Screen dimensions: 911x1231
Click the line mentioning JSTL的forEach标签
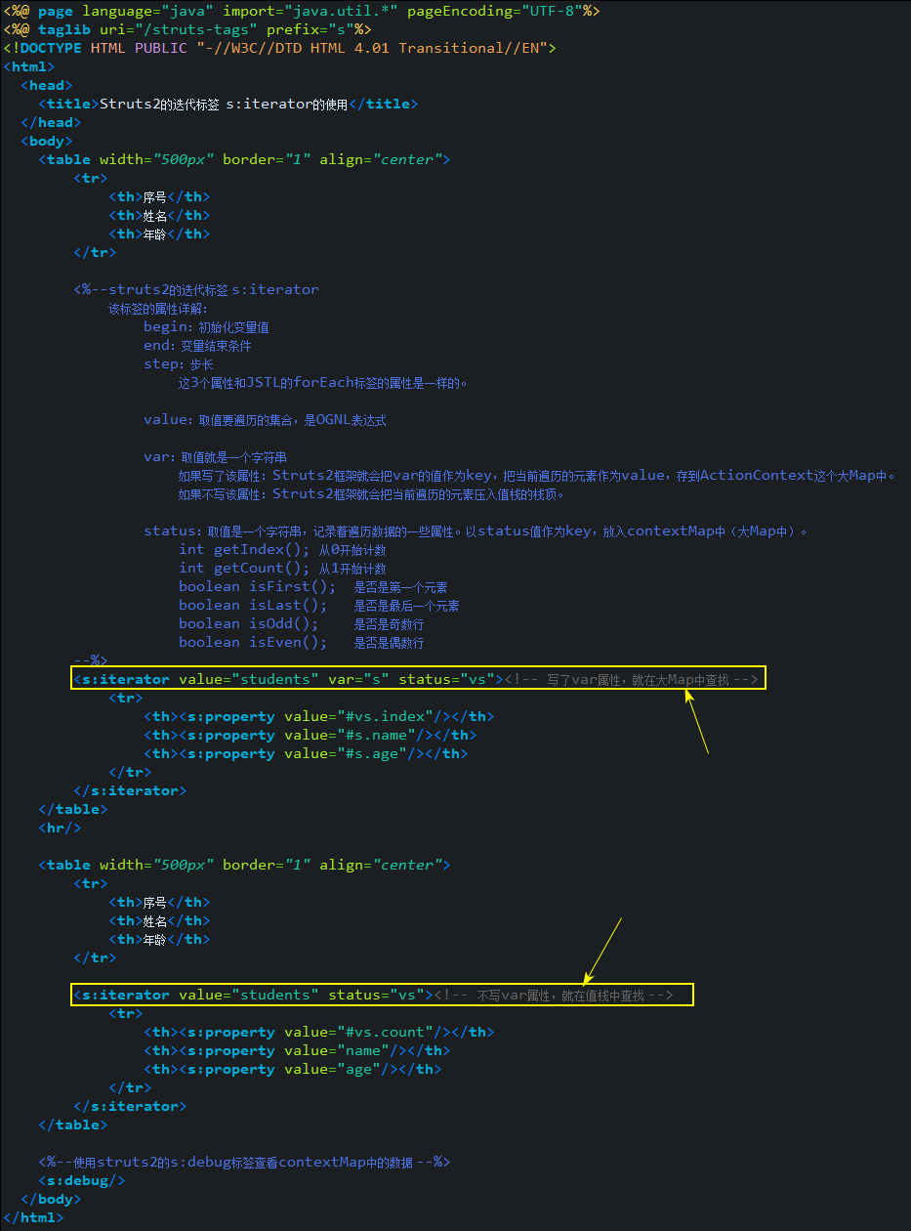323,382
